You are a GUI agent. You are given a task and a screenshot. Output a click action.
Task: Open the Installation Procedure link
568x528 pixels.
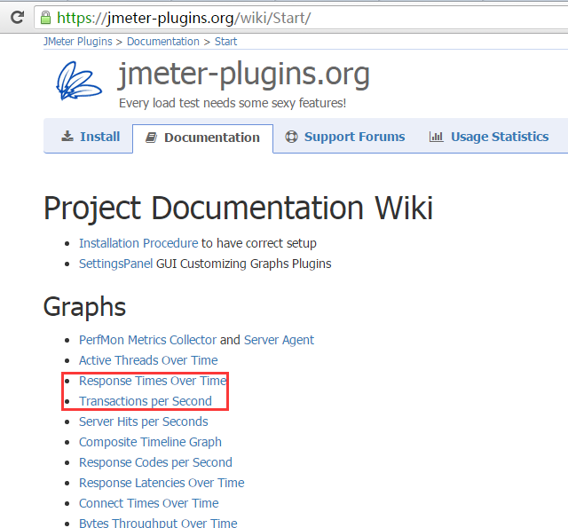[x=138, y=243]
